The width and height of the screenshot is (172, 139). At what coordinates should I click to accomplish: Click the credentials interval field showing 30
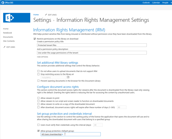[98, 125]
